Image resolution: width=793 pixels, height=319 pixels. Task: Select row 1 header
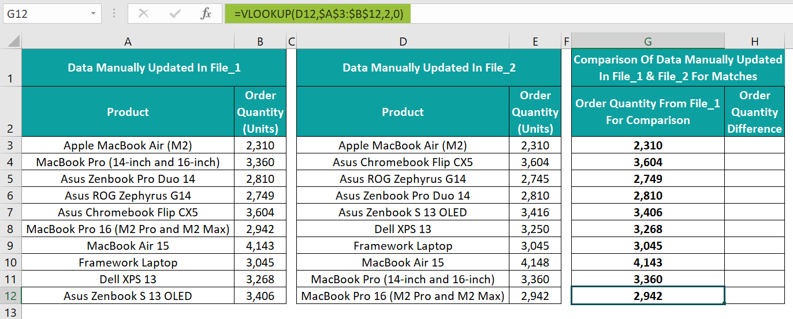11,68
